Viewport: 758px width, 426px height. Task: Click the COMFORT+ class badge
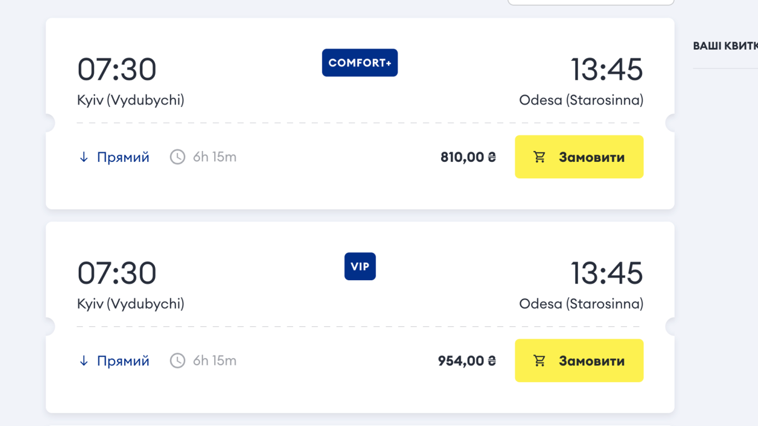pos(360,63)
